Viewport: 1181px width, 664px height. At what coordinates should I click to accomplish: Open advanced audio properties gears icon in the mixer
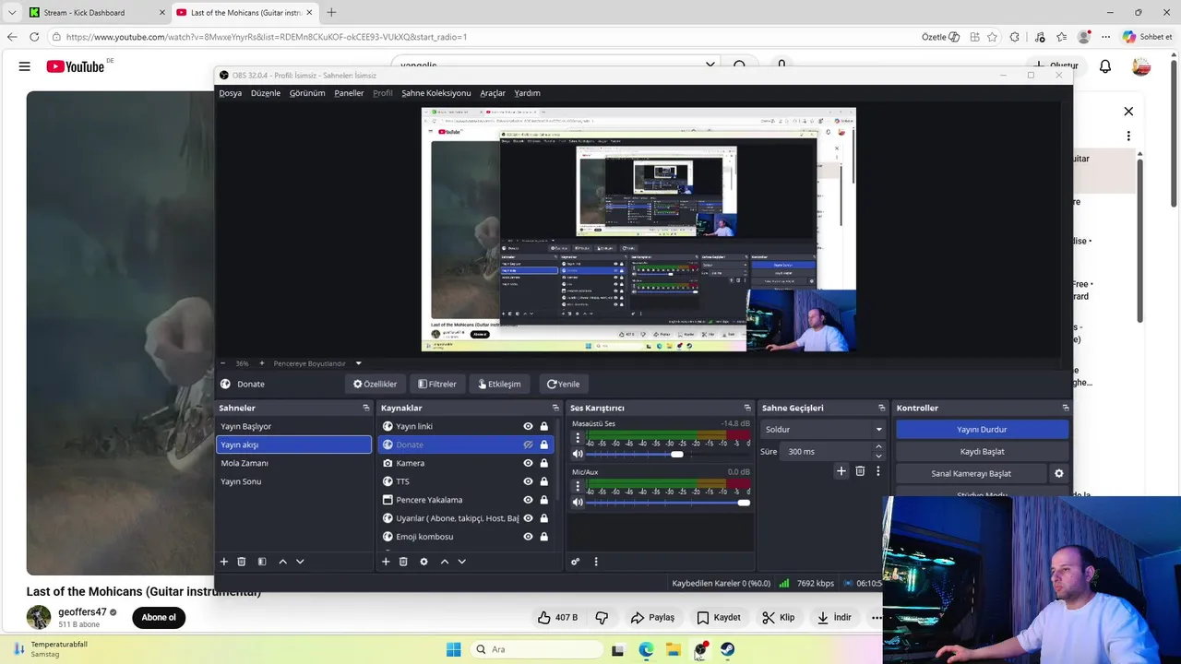pos(575,562)
